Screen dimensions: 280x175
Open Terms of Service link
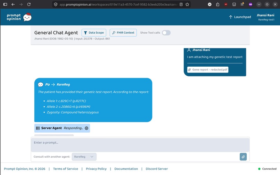(66, 169)
